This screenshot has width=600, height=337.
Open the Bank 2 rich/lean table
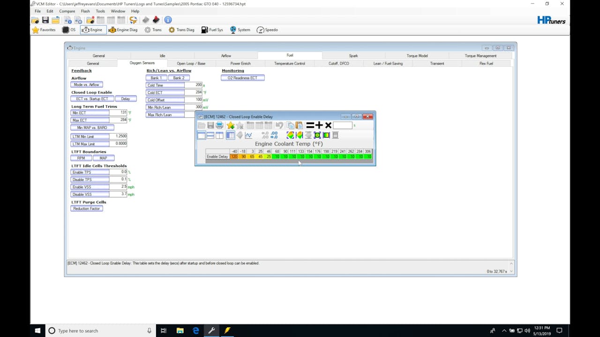coord(179,78)
